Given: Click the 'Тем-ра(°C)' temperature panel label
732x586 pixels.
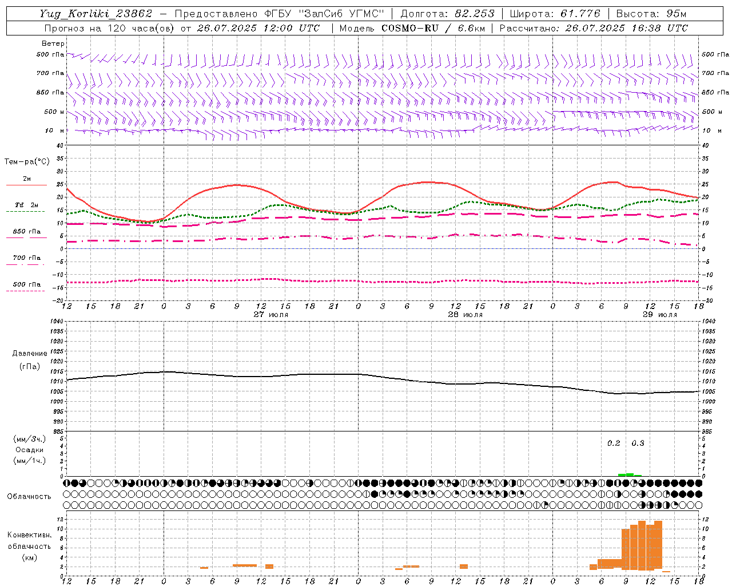Looking at the screenshot, I should click(27, 162).
